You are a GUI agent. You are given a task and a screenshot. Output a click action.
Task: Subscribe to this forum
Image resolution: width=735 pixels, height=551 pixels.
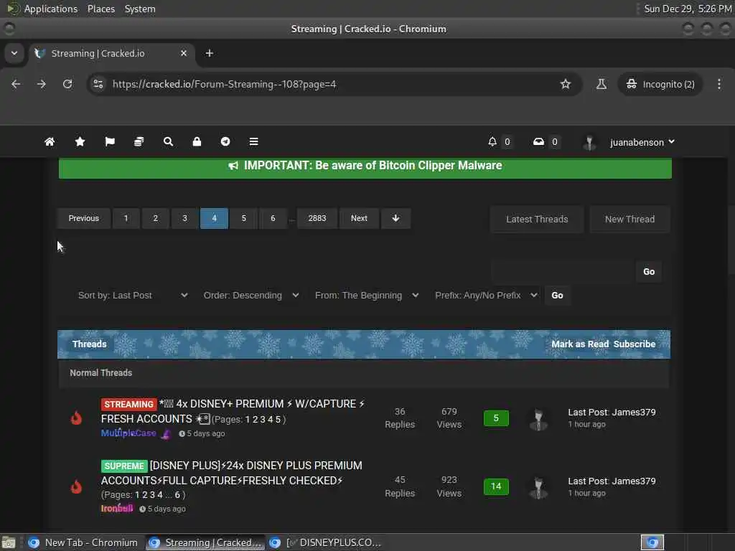[x=635, y=344]
